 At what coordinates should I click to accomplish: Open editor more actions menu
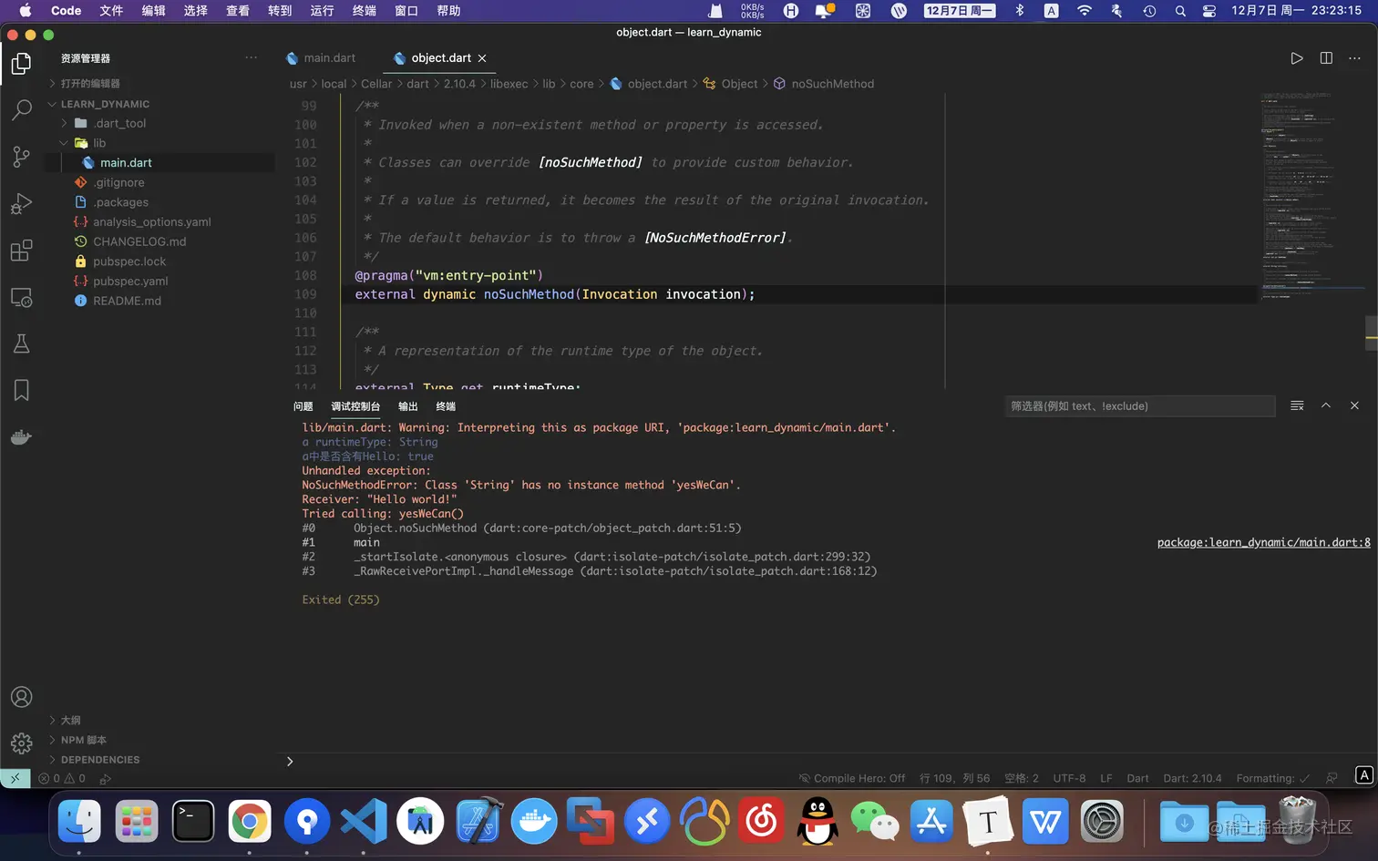pyautogui.click(x=1355, y=58)
